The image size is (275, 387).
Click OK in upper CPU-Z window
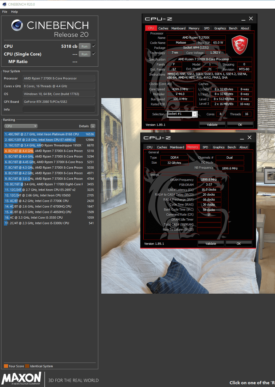(x=240, y=125)
